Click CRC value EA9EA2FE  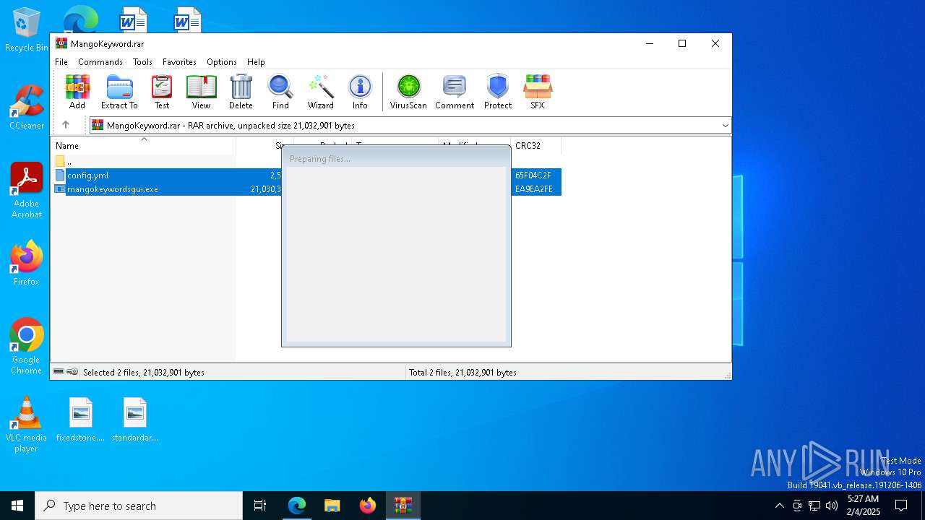click(x=534, y=189)
